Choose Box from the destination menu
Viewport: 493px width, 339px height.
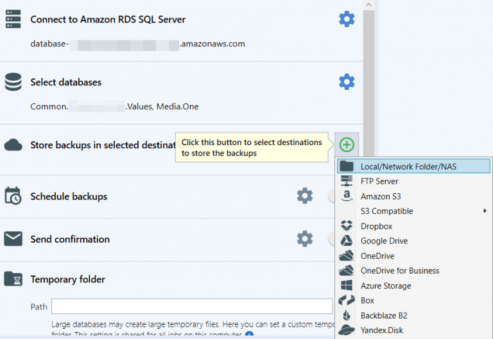(367, 300)
